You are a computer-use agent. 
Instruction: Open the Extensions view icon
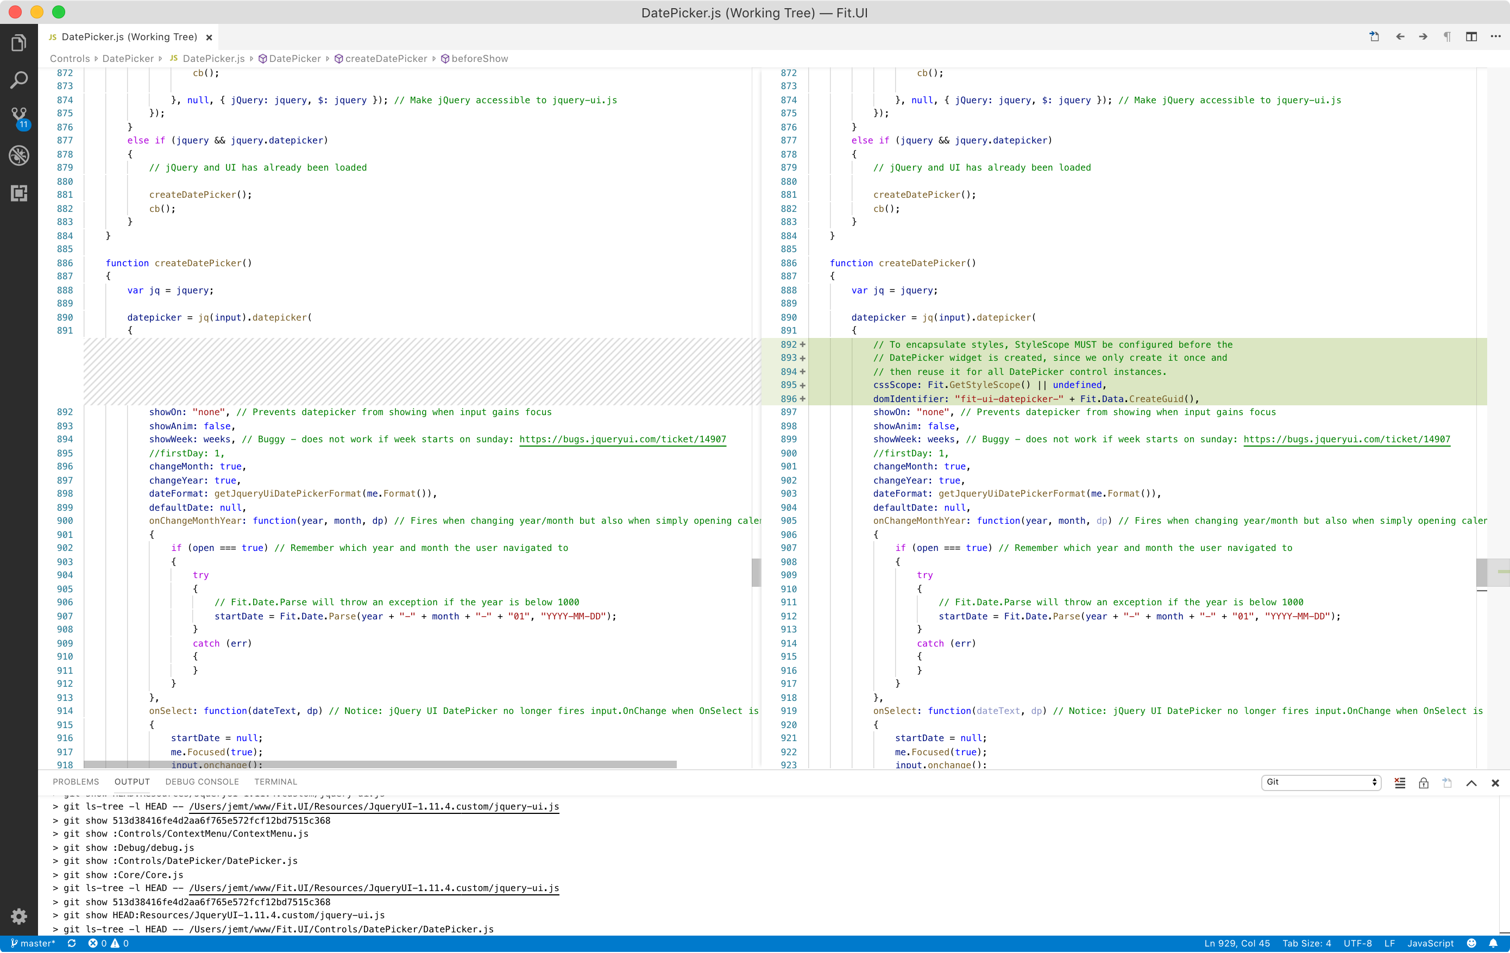coord(19,192)
